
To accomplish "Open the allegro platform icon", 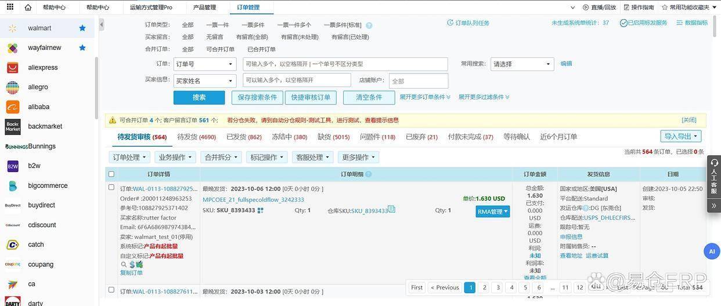I will (x=12, y=87).
